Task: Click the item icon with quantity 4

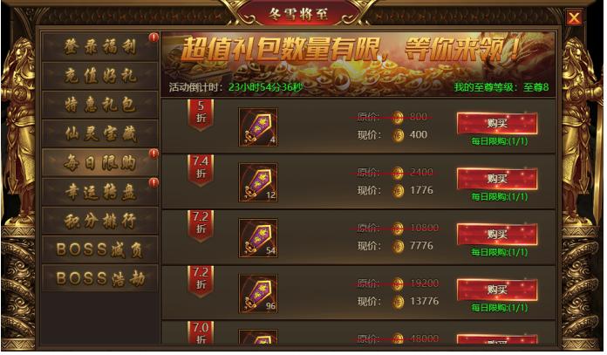Action: point(258,127)
